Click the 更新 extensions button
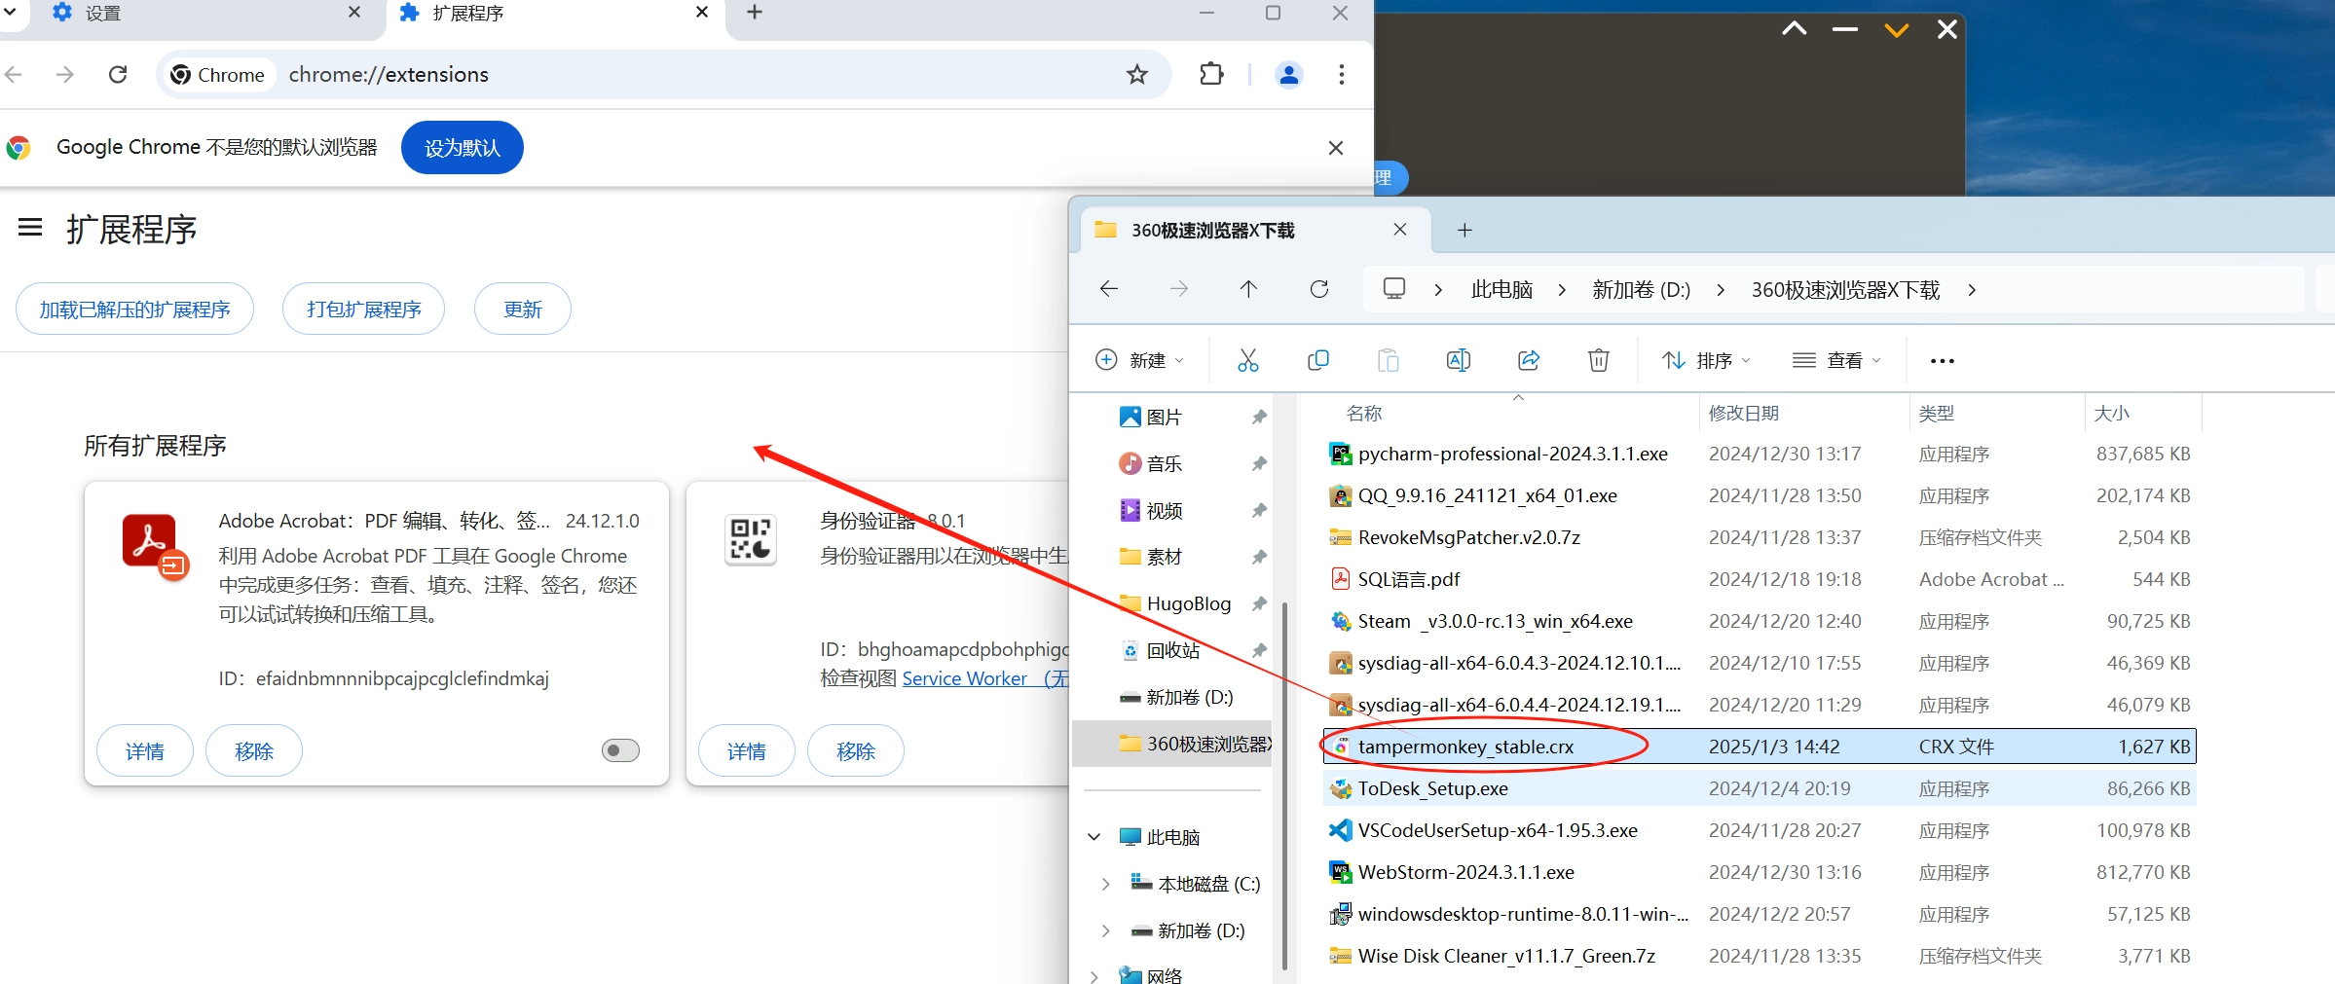2335x984 pixels. [x=523, y=310]
